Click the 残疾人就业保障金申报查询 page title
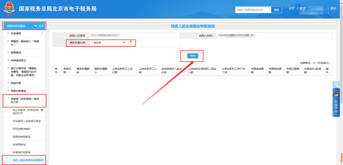This screenshot has width=343, height=165. [192, 26]
